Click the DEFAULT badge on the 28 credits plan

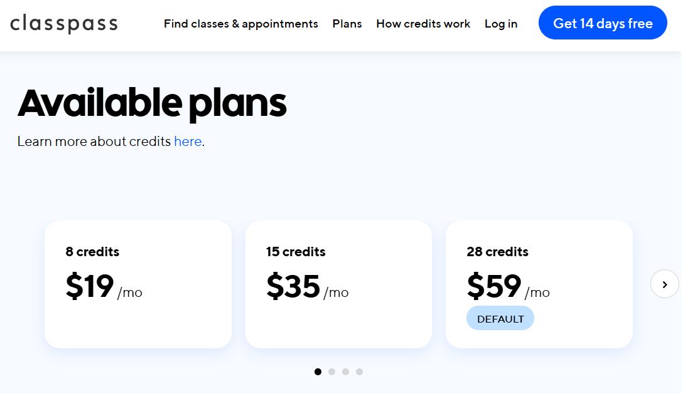pos(500,318)
